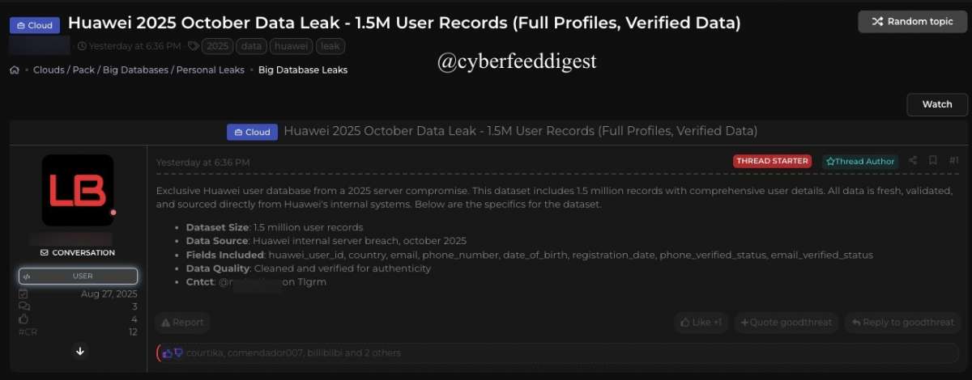
Task: Start a CONVERSATION with the poster
Action: click(x=78, y=253)
